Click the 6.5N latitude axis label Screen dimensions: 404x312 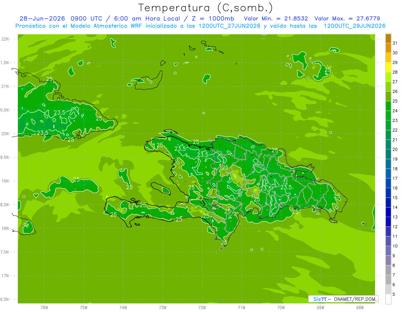[5, 299]
